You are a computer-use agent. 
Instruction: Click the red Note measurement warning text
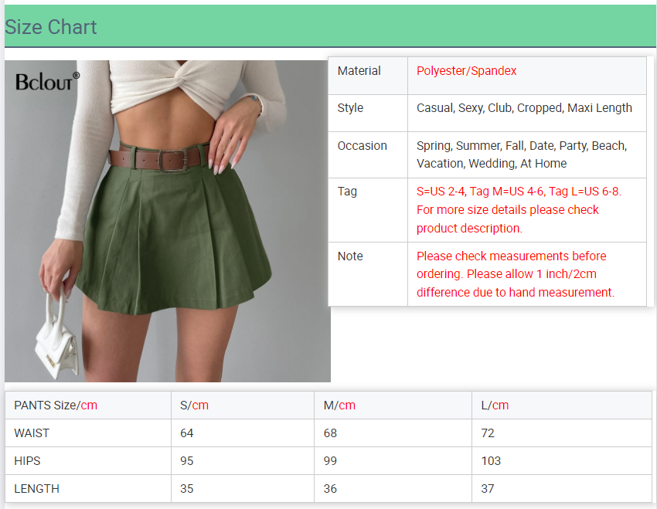coord(516,274)
